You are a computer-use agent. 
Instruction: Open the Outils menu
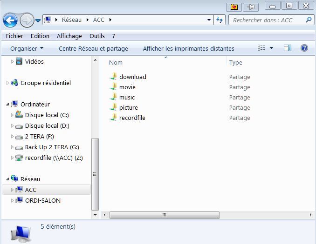[97, 36]
